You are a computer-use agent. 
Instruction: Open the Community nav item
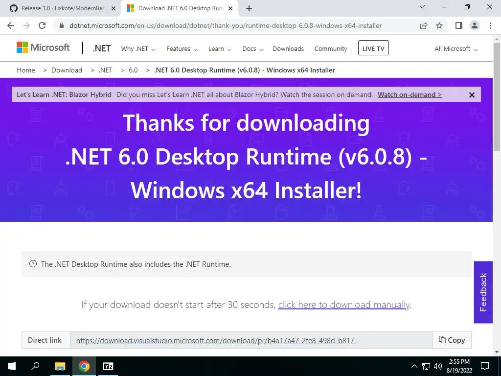[331, 48]
